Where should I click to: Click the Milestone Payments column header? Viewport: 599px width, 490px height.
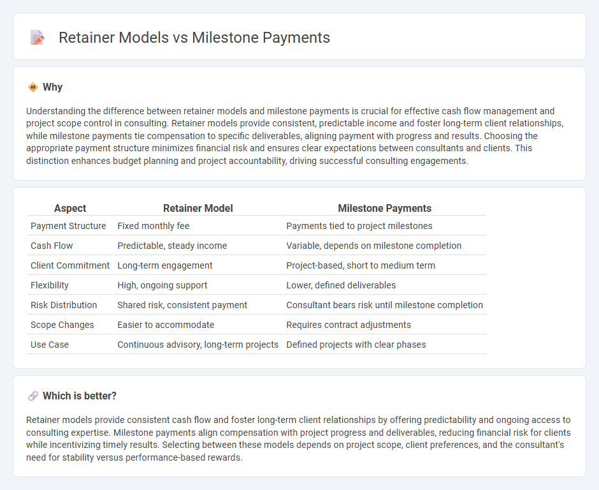pyautogui.click(x=384, y=208)
